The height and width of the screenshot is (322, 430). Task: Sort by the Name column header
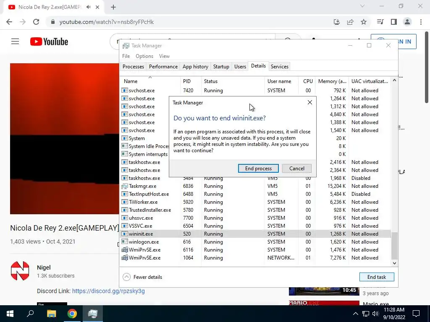tap(150, 81)
